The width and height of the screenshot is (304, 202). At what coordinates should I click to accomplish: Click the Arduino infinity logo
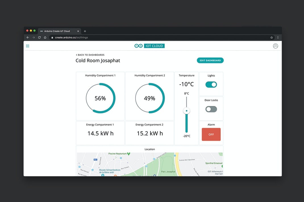tap(138, 46)
